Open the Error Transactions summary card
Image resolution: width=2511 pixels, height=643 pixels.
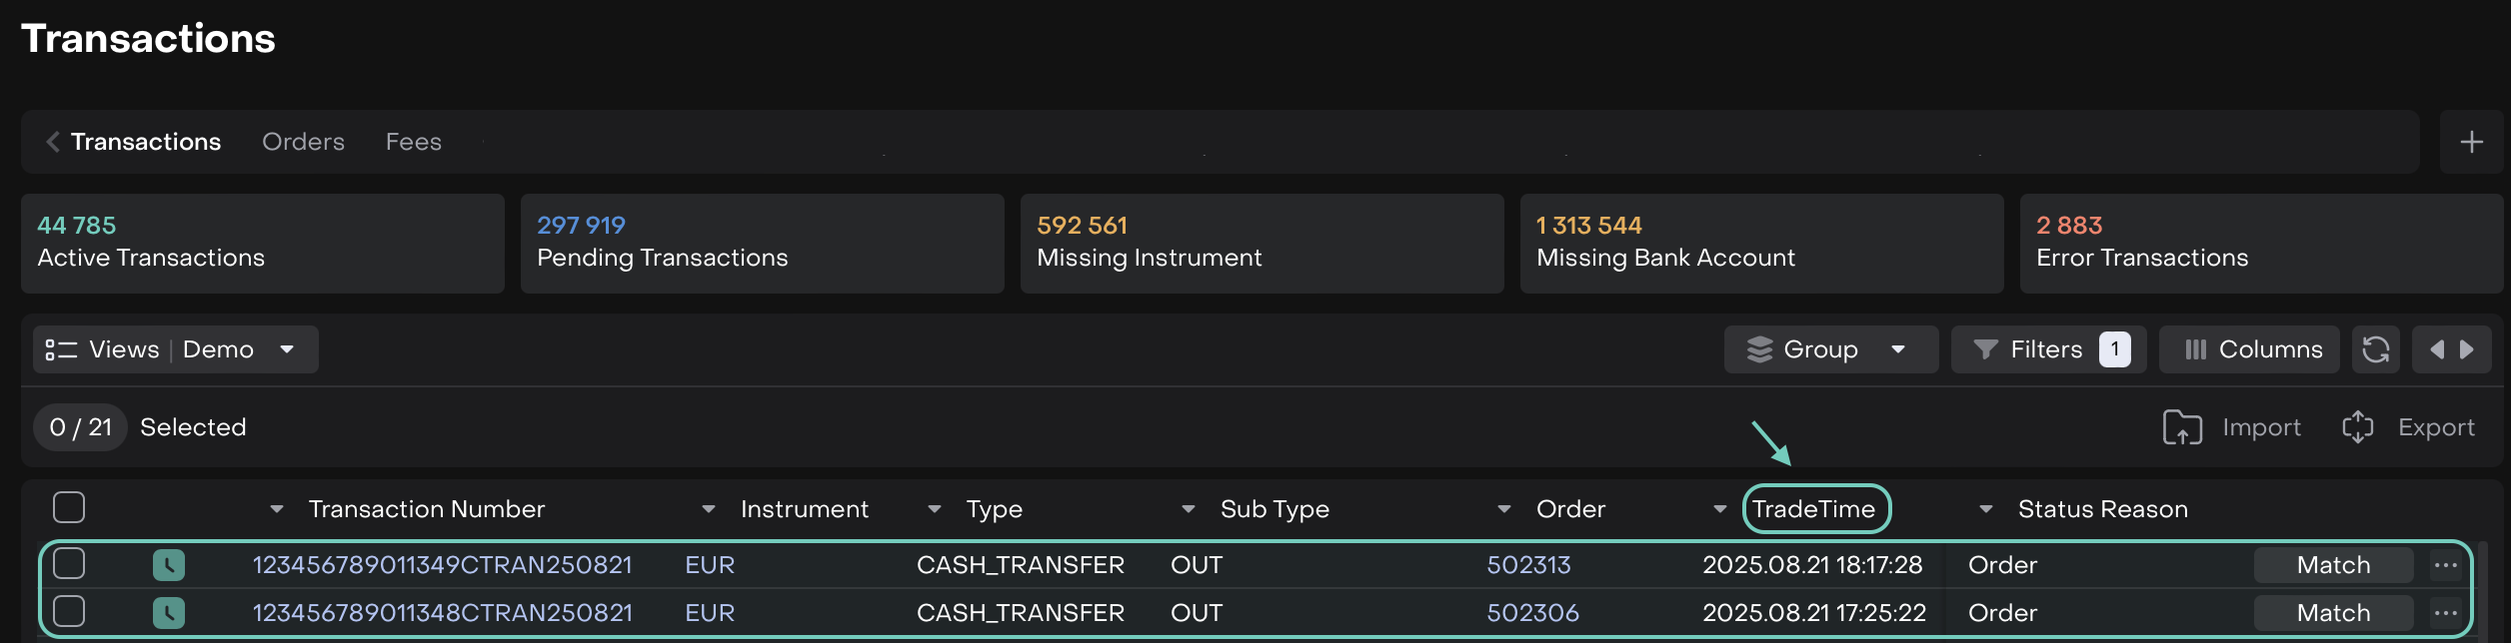pyautogui.click(x=2259, y=243)
